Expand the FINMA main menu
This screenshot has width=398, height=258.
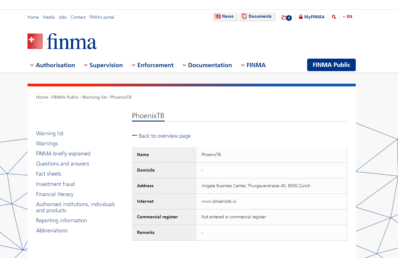[253, 65]
